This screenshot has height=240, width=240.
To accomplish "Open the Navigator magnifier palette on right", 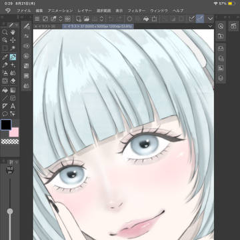I will [x=221, y=27].
